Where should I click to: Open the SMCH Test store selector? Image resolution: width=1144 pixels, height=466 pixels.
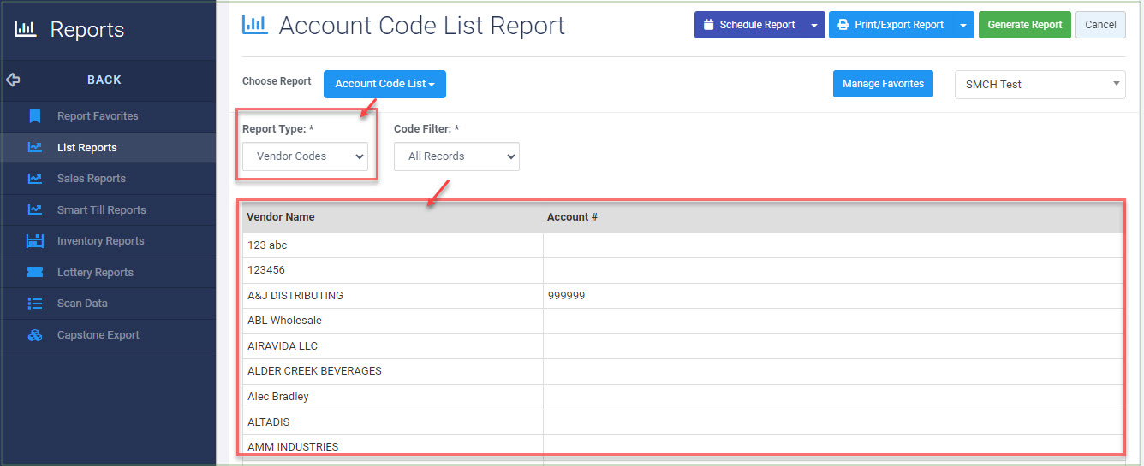(x=1040, y=84)
